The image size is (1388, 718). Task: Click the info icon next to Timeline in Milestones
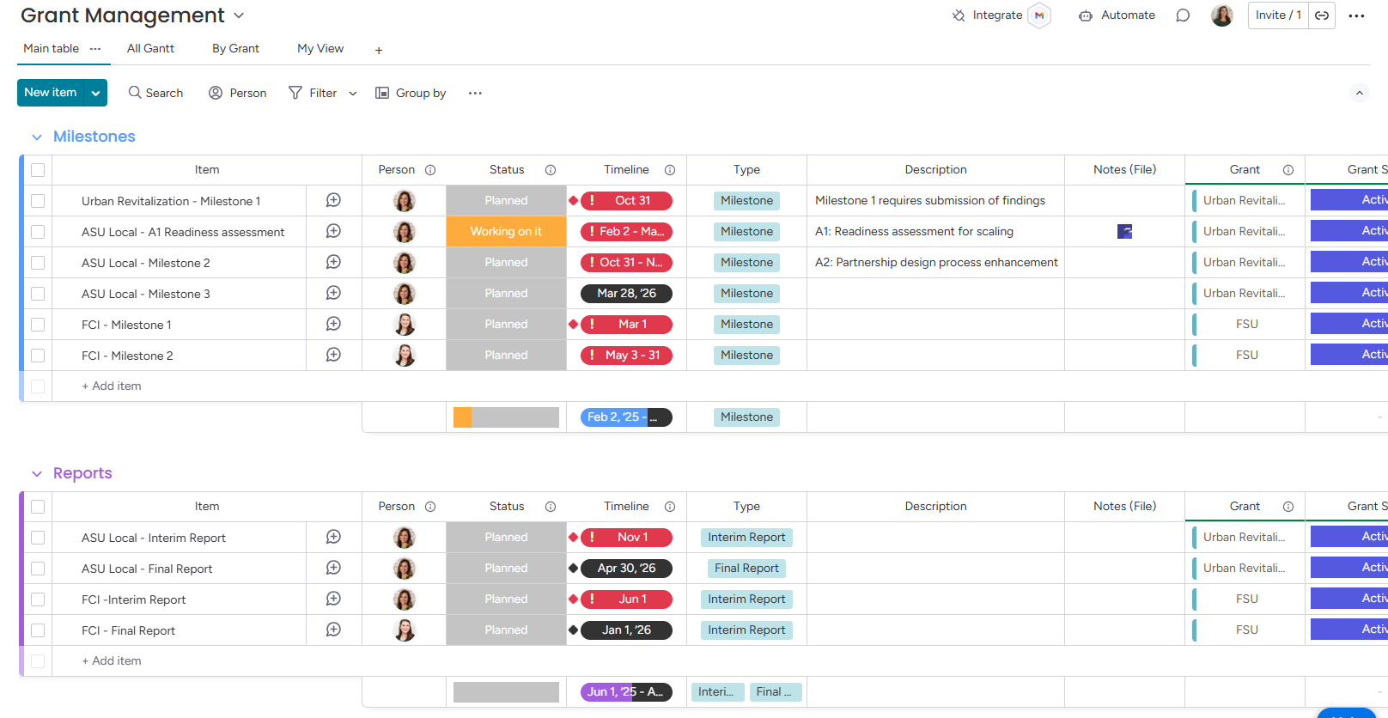pyautogui.click(x=670, y=170)
